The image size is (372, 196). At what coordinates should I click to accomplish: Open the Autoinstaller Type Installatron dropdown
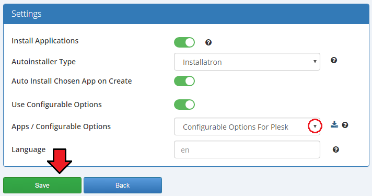point(247,62)
